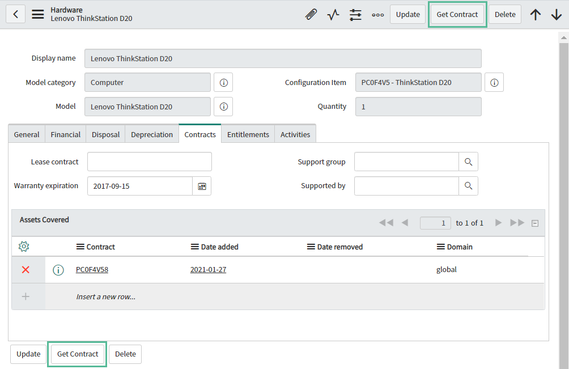Open the Domain column menu

tap(440, 247)
